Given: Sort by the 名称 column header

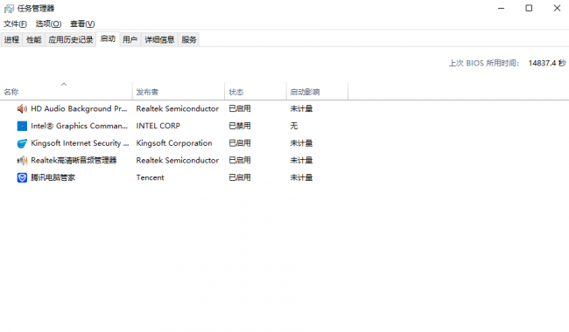Looking at the screenshot, I should (67, 92).
